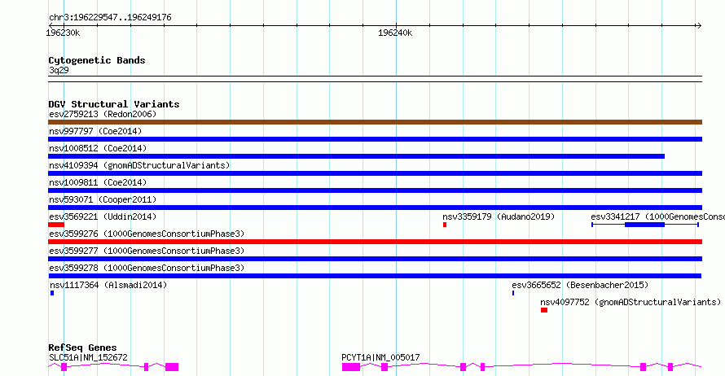Click the widest SLC51A magenta exon block
The width and height of the screenshot is (725, 376).
[x=172, y=367]
